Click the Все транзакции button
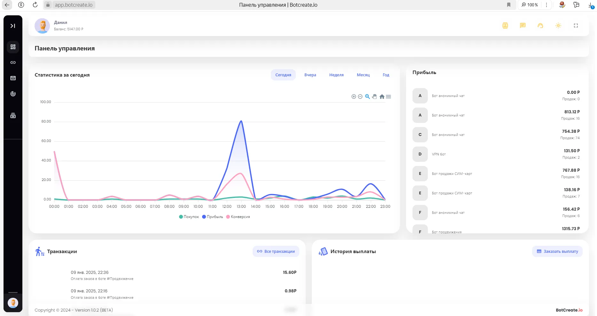The width and height of the screenshot is (597, 316). click(276, 251)
